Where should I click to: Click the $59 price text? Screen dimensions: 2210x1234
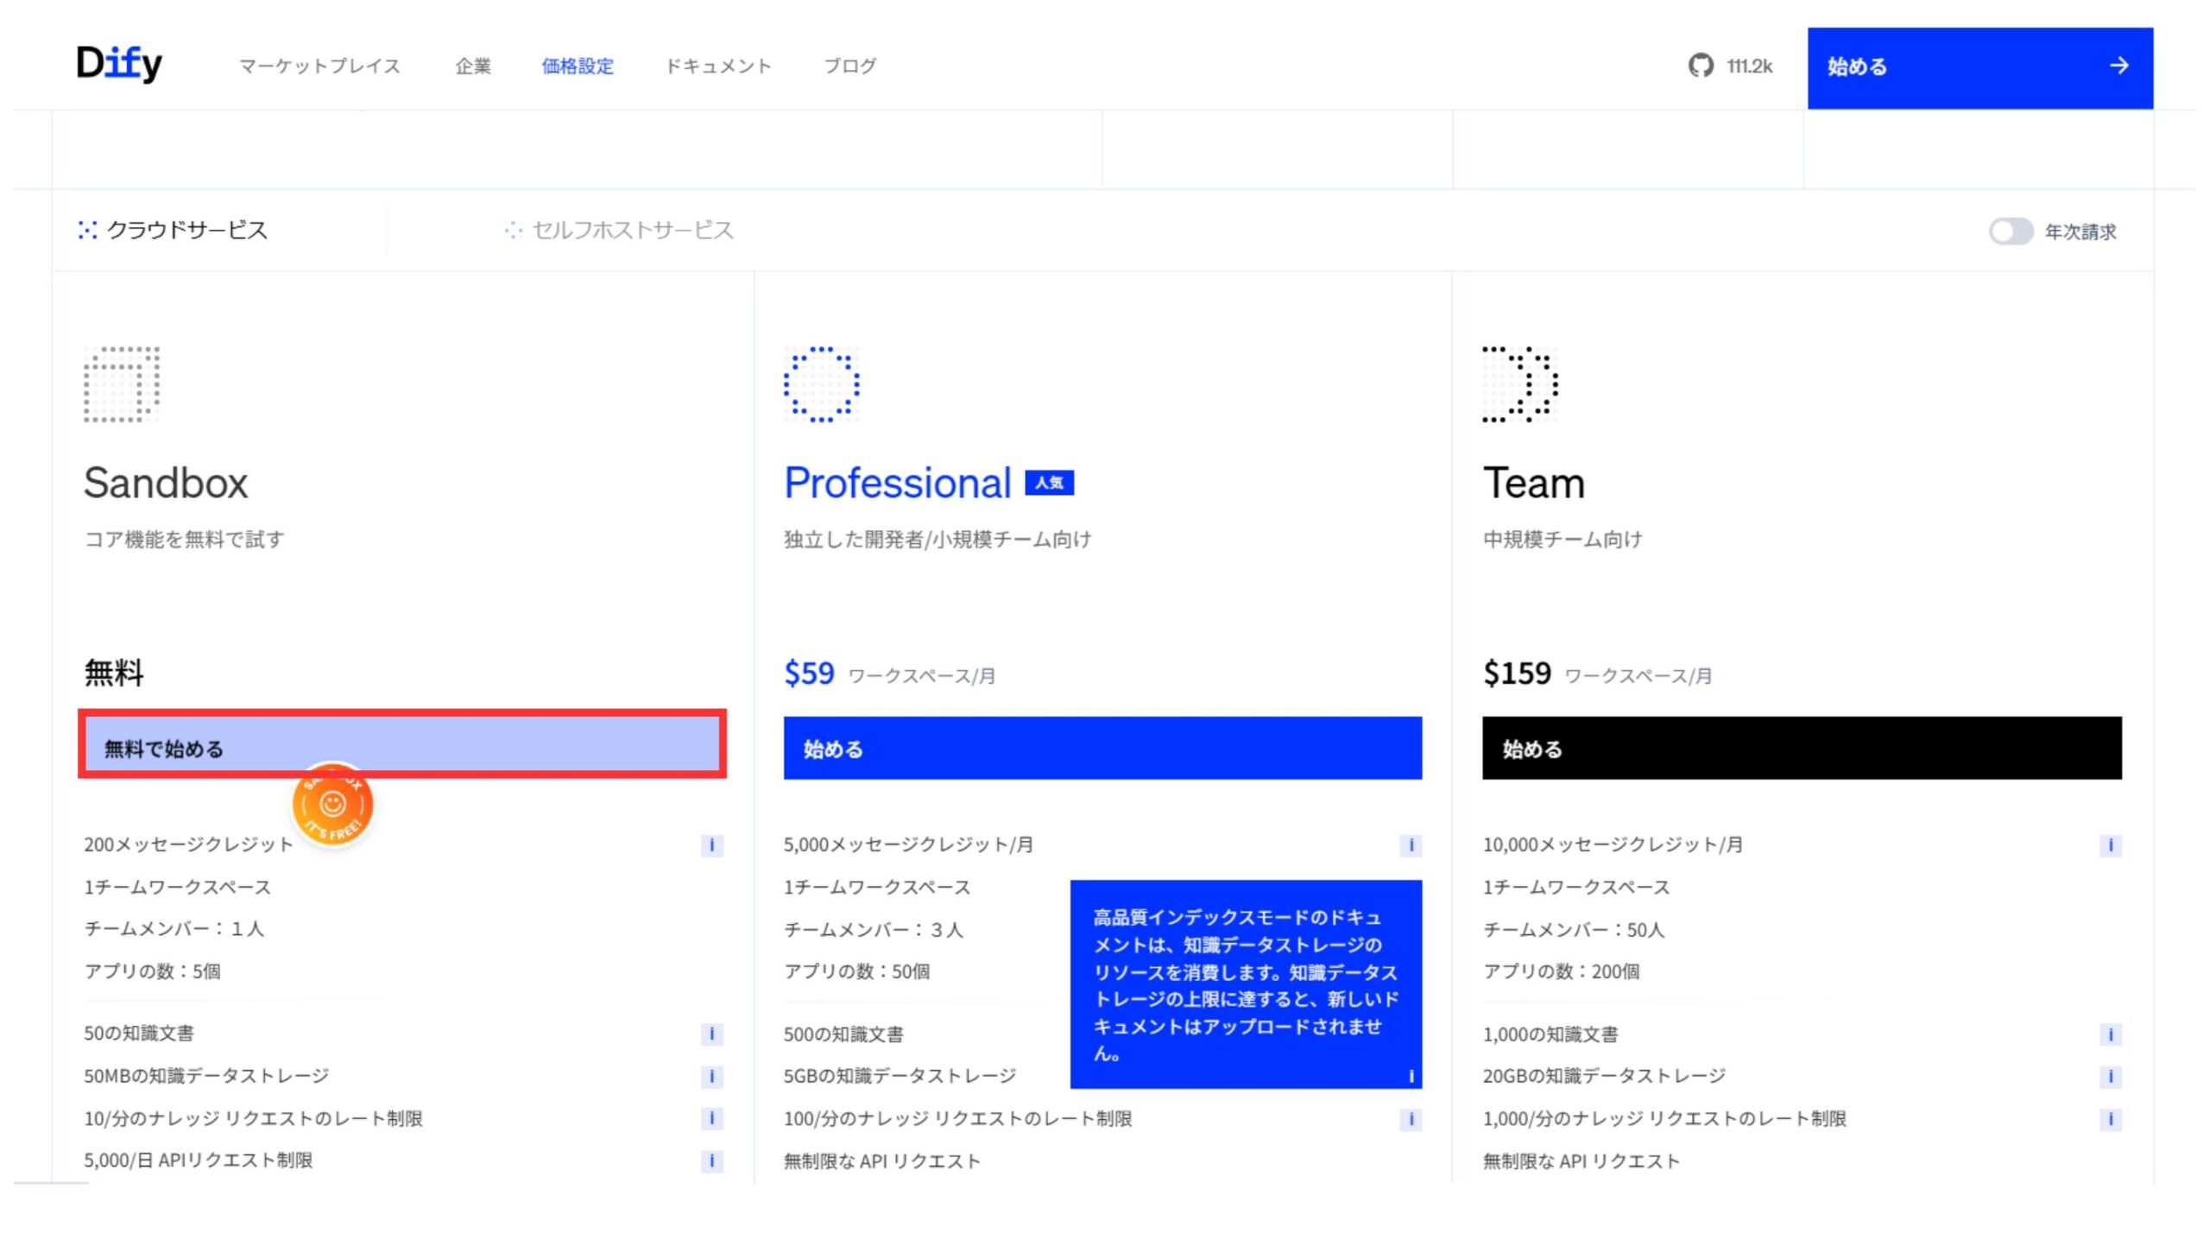tap(809, 673)
